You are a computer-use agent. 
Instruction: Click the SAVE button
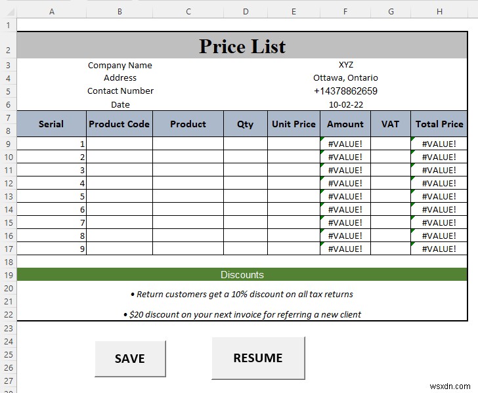point(130,359)
